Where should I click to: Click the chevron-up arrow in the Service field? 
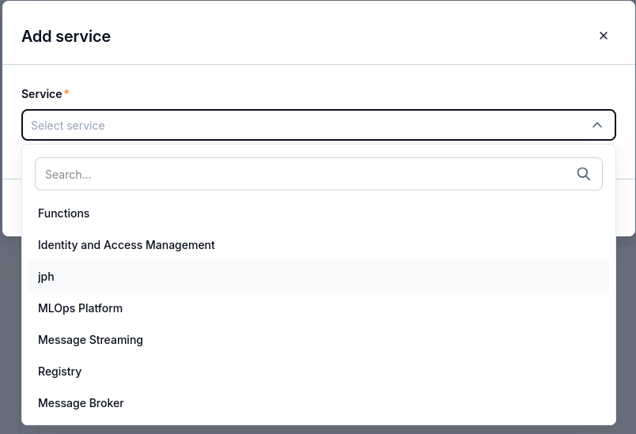pyautogui.click(x=597, y=125)
